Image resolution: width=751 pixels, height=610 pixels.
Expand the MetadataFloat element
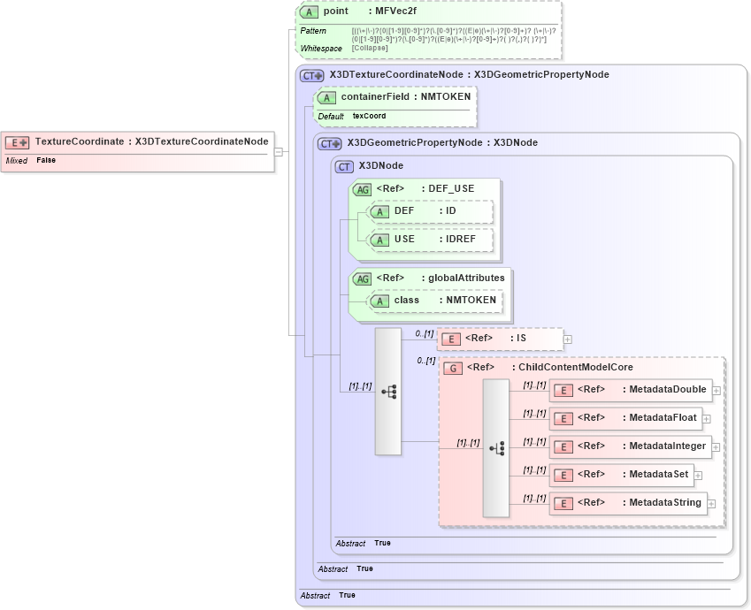point(707,419)
